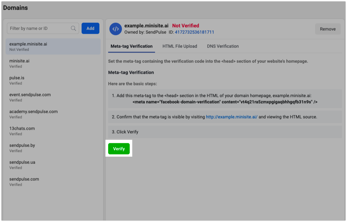Switch to the DNS Verification tab
The height and width of the screenshot is (222, 347).
tap(223, 46)
